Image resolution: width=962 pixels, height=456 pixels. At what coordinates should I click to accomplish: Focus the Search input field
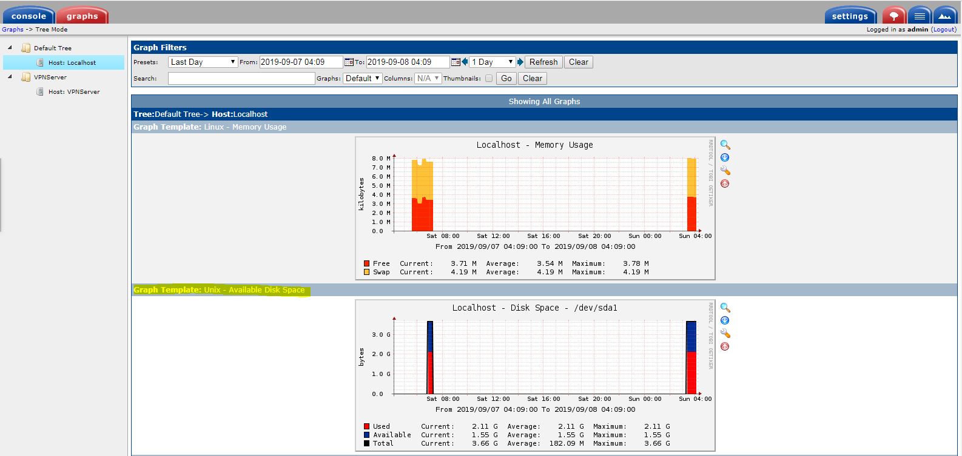coord(241,78)
